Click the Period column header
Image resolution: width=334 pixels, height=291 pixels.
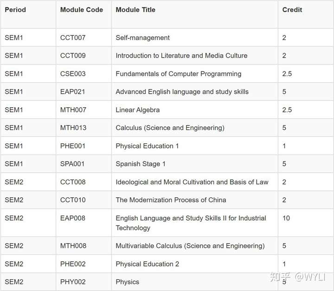[15, 10]
